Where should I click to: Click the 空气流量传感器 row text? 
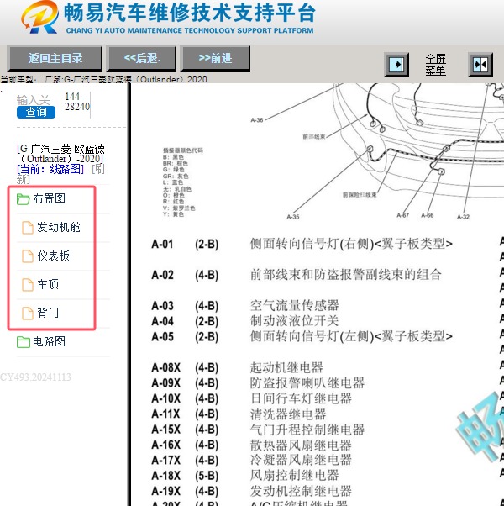coord(294,306)
